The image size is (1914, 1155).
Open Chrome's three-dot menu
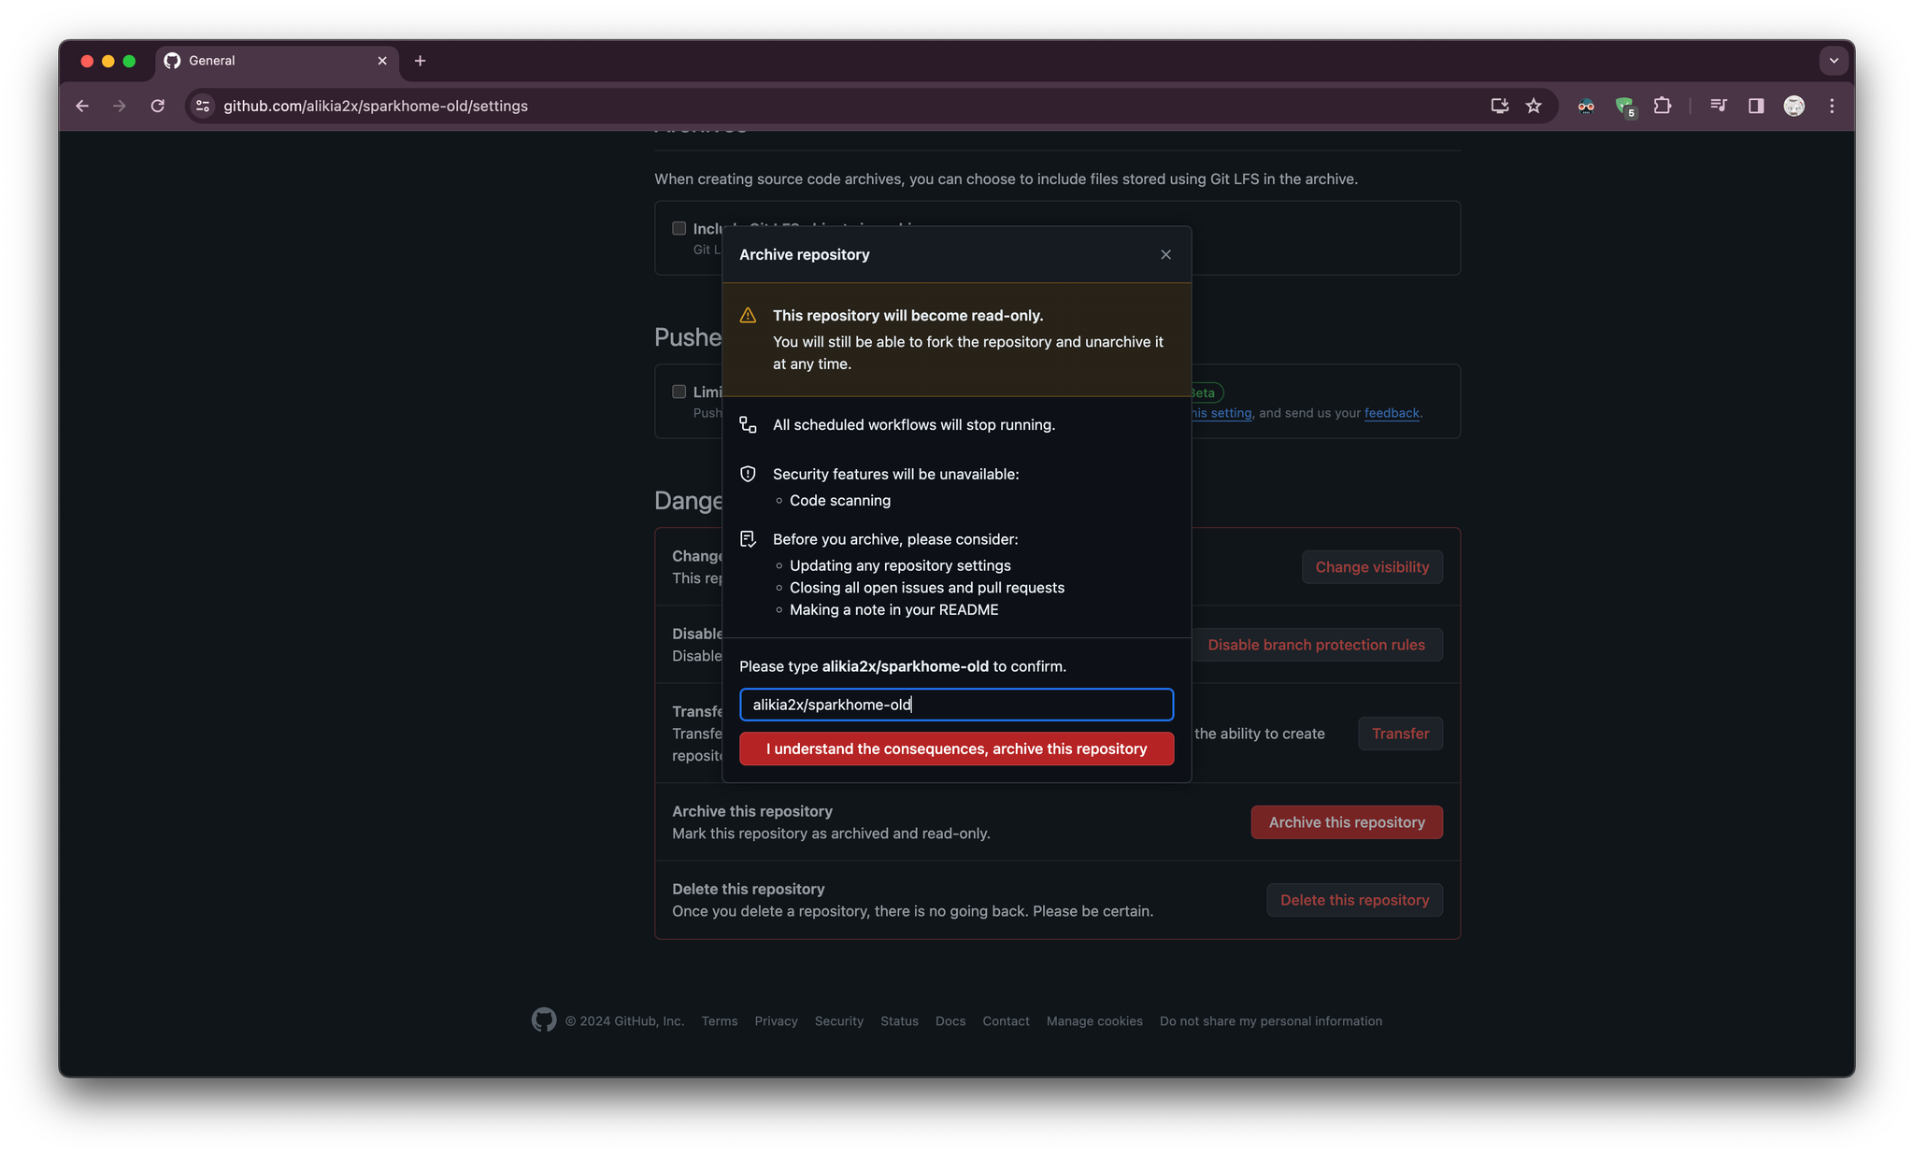point(1832,106)
